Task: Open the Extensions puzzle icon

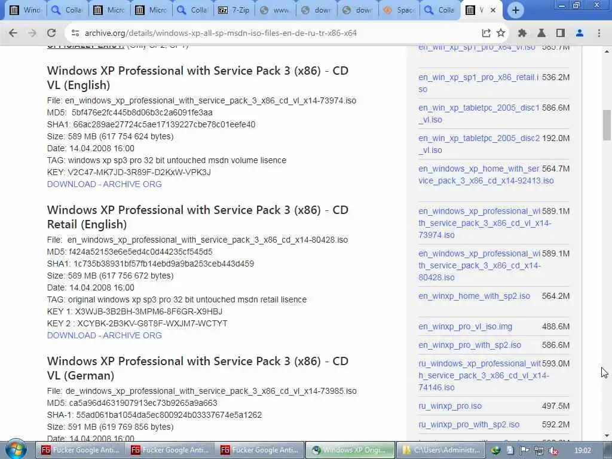Action: pyautogui.click(x=522, y=33)
